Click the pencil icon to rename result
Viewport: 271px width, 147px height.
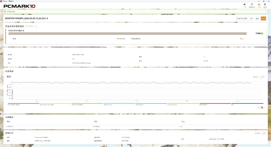click(47, 18)
